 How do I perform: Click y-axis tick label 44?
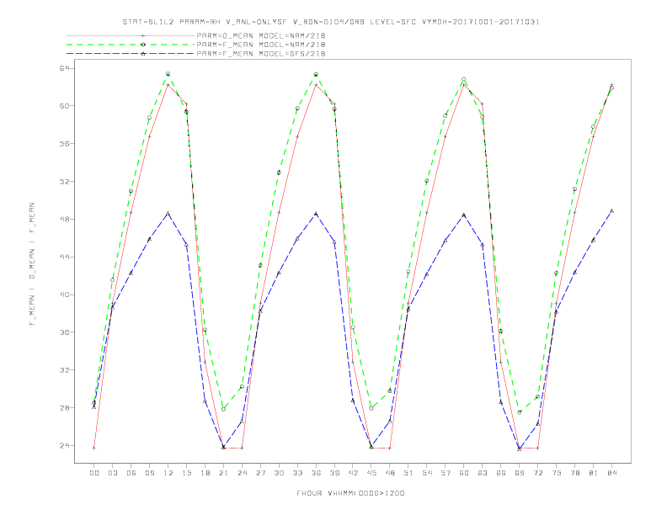pos(64,257)
